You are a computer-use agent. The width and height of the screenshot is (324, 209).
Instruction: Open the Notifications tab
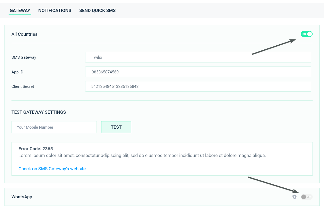(x=55, y=11)
